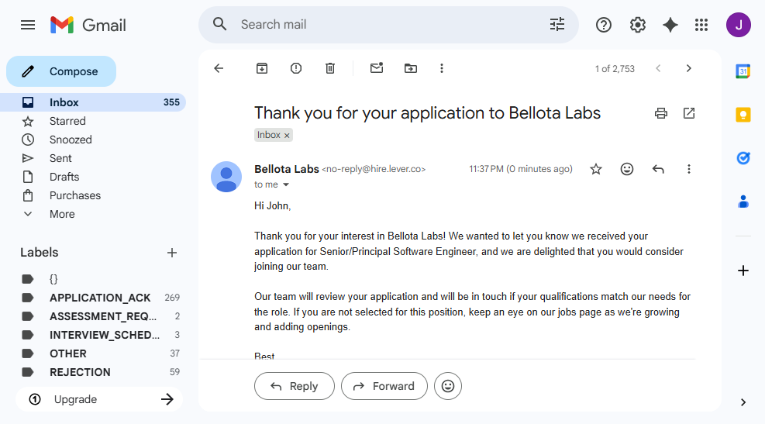Archive this email using the archive icon
Viewport: 765px width, 424px height.
(x=262, y=68)
